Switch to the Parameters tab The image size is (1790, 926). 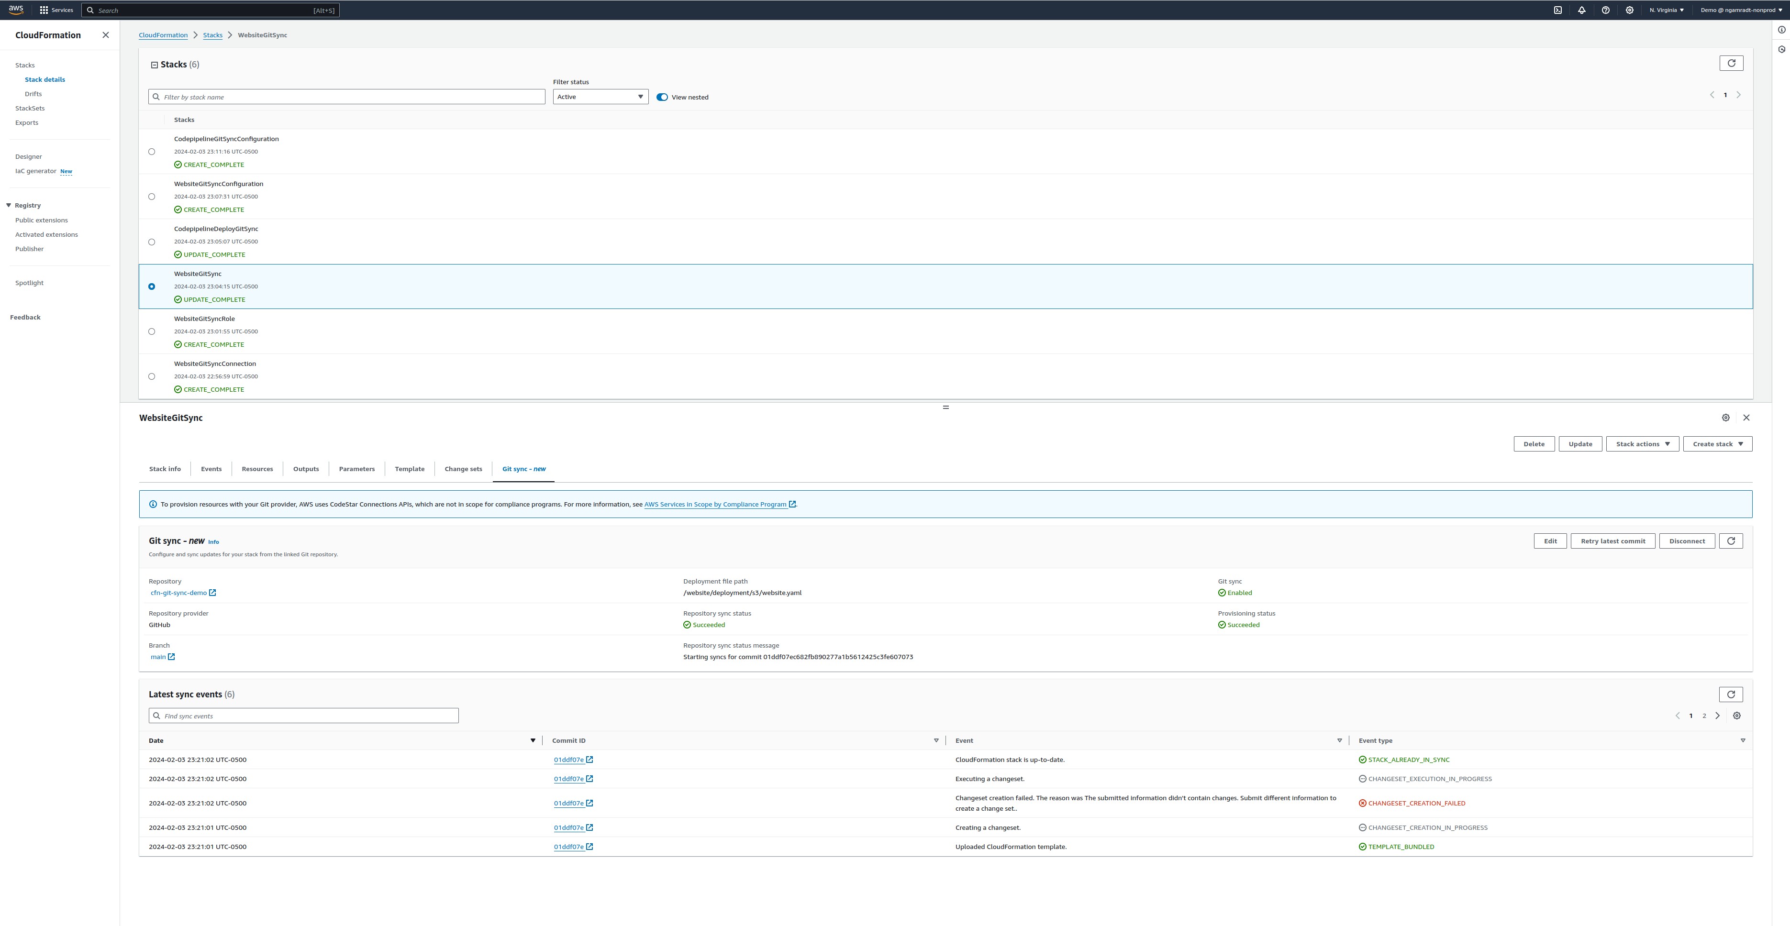pyautogui.click(x=356, y=469)
